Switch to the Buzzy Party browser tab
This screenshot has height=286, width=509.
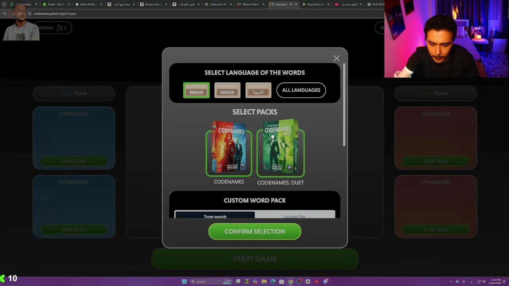coord(315,4)
